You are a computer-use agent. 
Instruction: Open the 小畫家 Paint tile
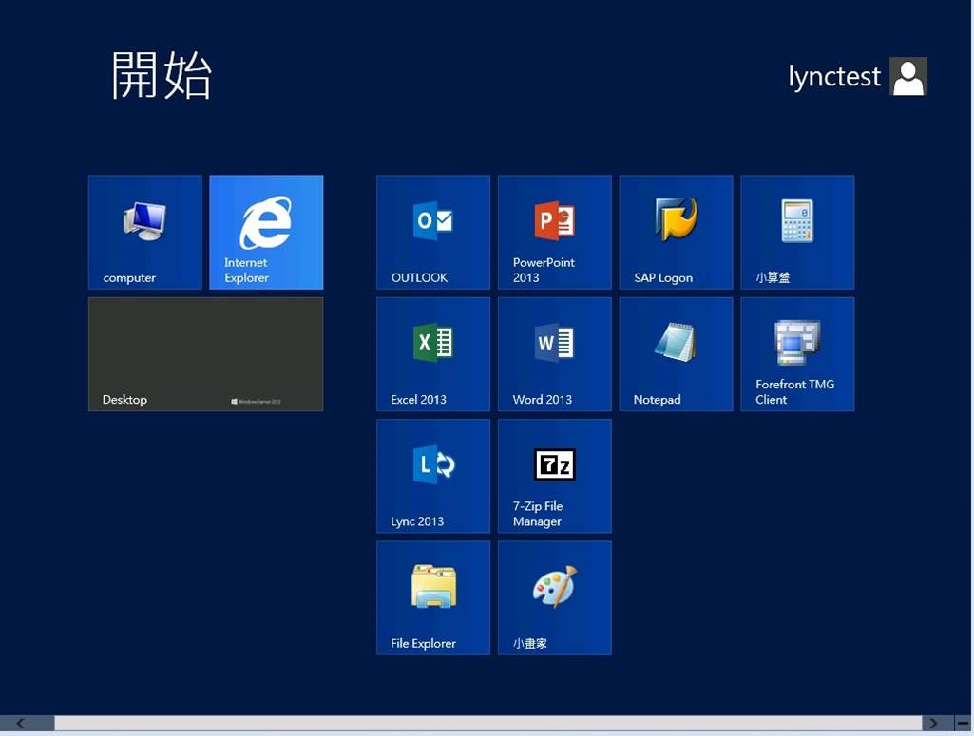pyautogui.click(x=555, y=597)
